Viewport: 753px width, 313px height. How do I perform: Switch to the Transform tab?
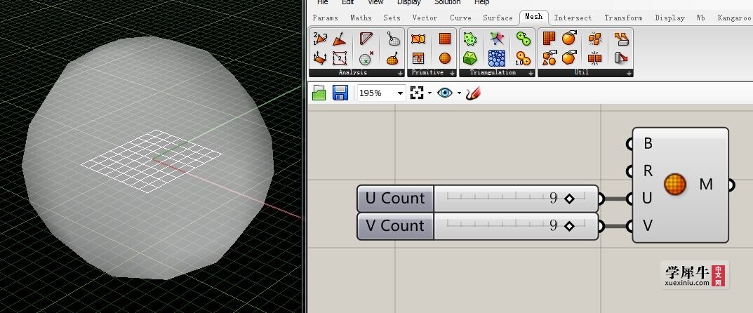623,18
